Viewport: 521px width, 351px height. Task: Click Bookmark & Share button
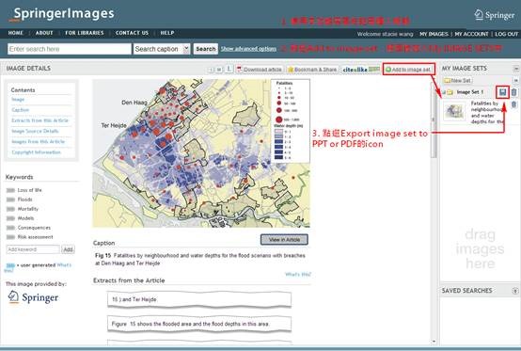click(312, 69)
